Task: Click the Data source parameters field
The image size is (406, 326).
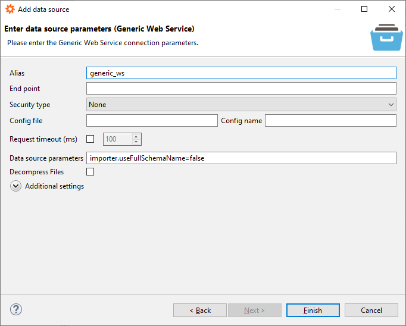Action: coord(241,158)
